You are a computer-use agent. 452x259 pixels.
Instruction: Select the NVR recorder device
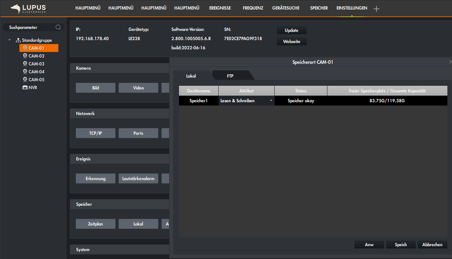click(33, 87)
